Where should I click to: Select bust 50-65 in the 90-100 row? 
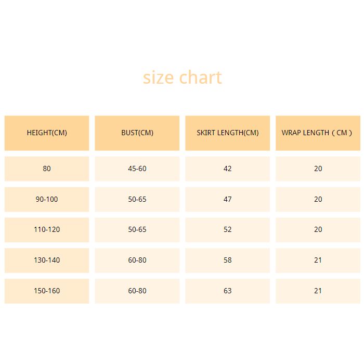click(137, 199)
